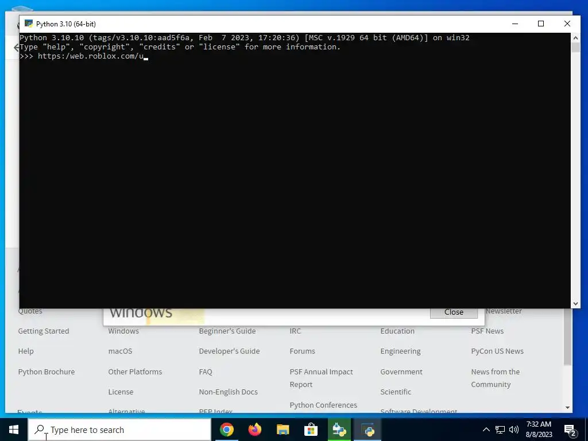Open the Developer's Guide link
Image resolution: width=588 pixels, height=441 pixels.
pyautogui.click(x=229, y=351)
